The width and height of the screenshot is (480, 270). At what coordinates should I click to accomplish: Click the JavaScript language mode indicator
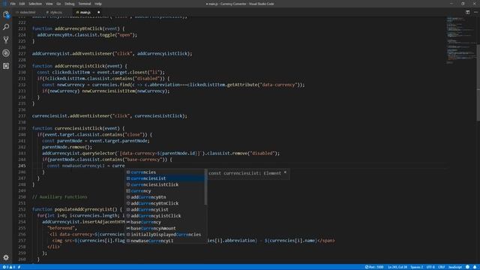455,267
